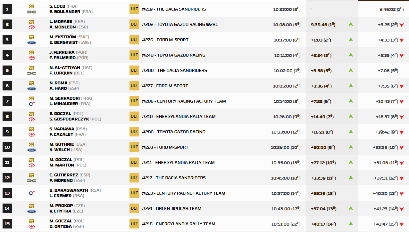Click the Ford logo next to M. Ekström
409x232 pixels.
coord(32,43)
